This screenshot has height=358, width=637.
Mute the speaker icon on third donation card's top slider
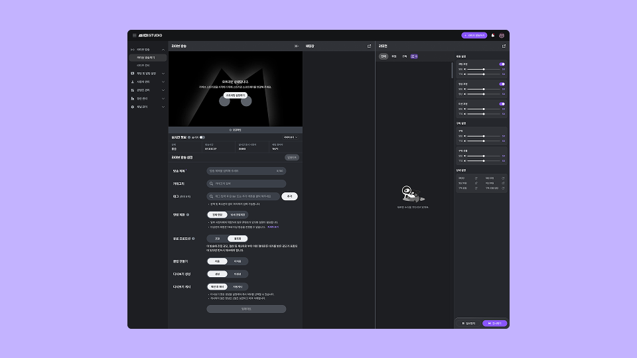pos(465,109)
